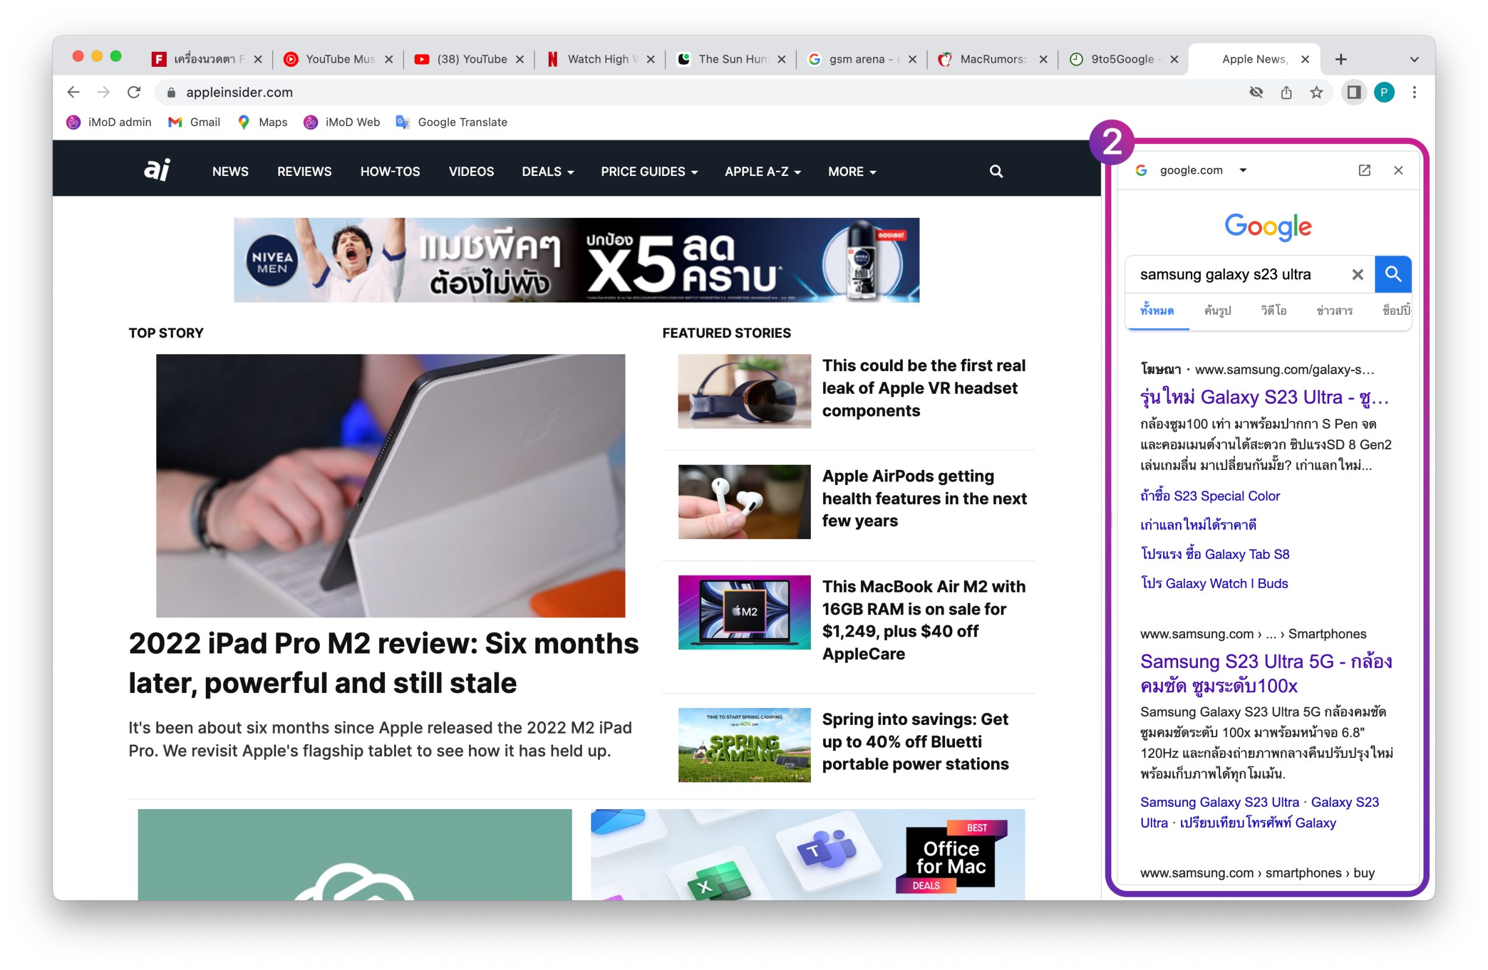Open the REVIEWS navigation link
Image resolution: width=1488 pixels, height=970 pixels.
tap(304, 171)
